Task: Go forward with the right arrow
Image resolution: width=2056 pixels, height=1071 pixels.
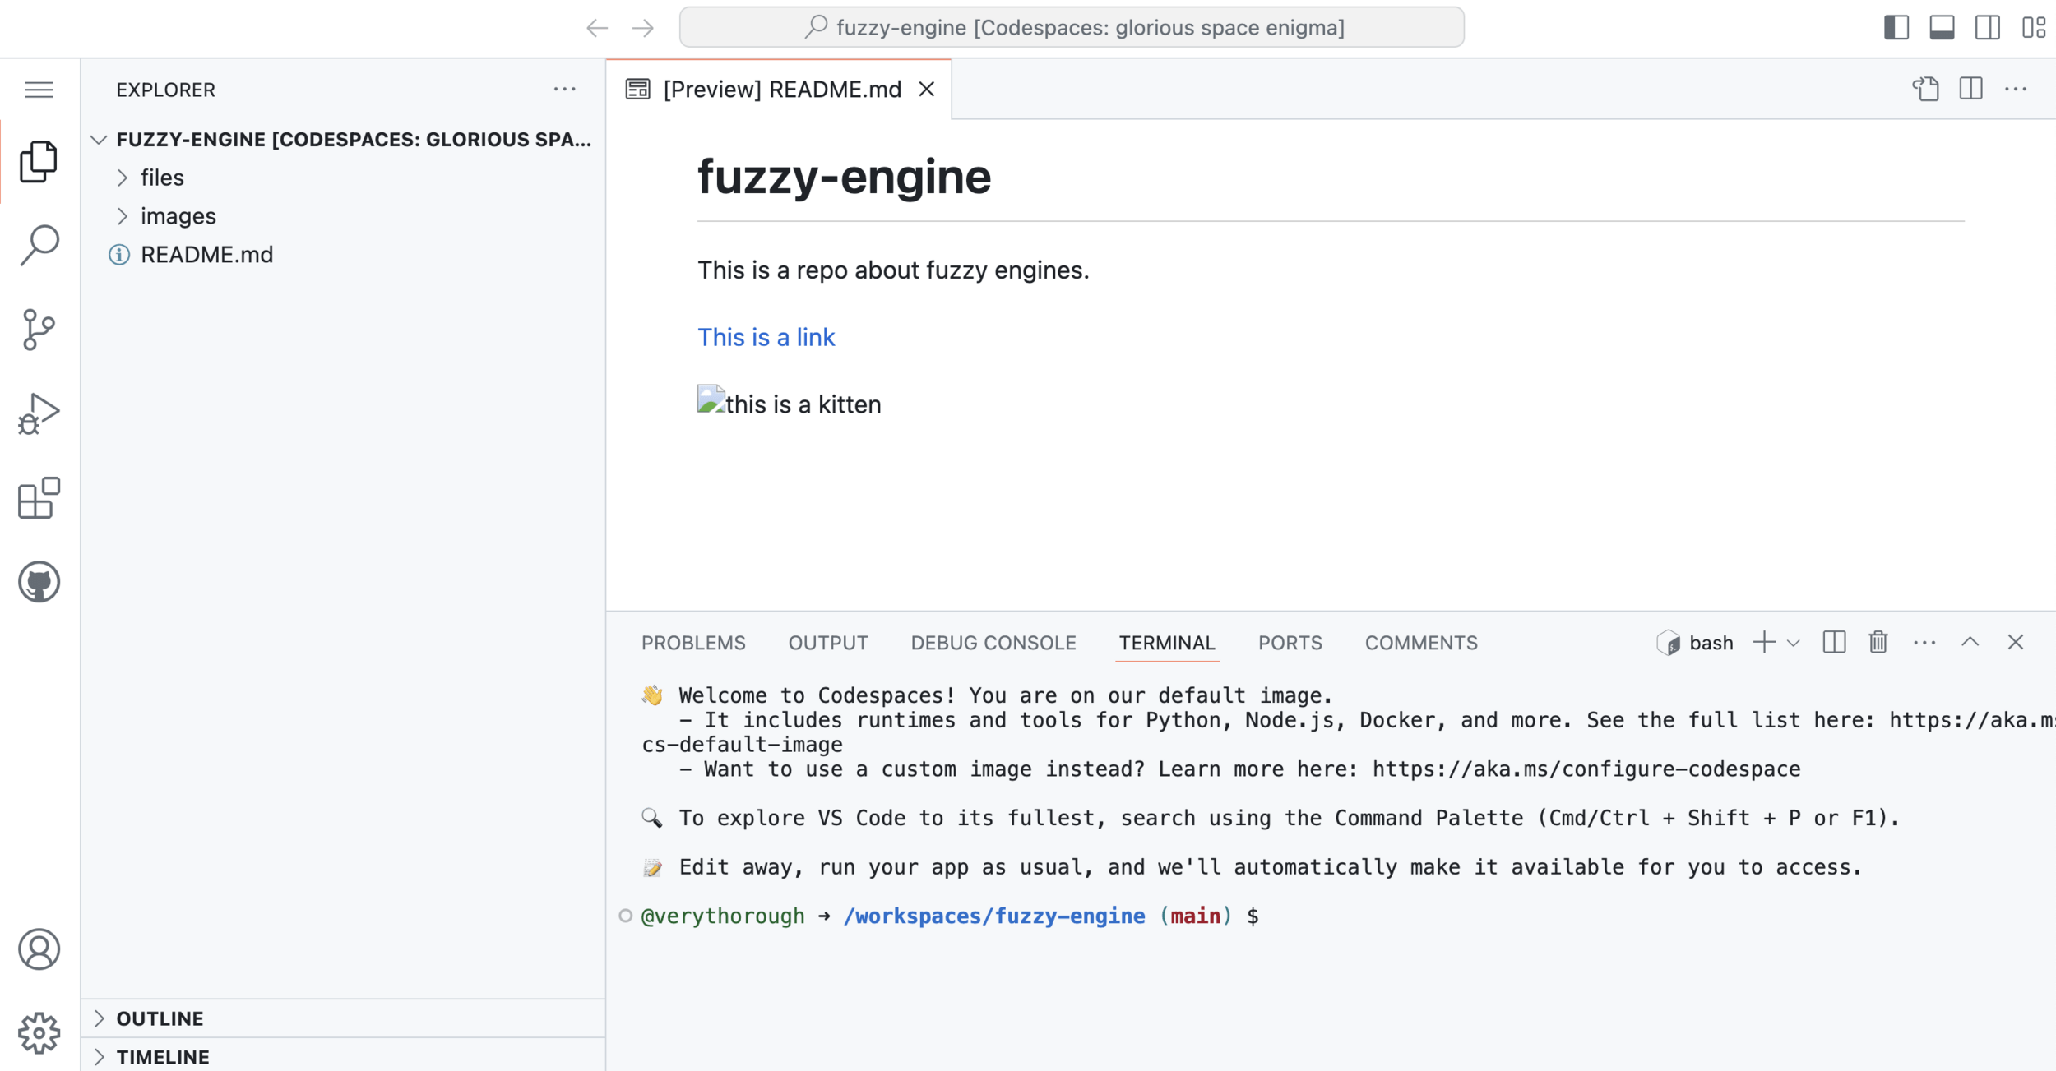Action: 643,28
